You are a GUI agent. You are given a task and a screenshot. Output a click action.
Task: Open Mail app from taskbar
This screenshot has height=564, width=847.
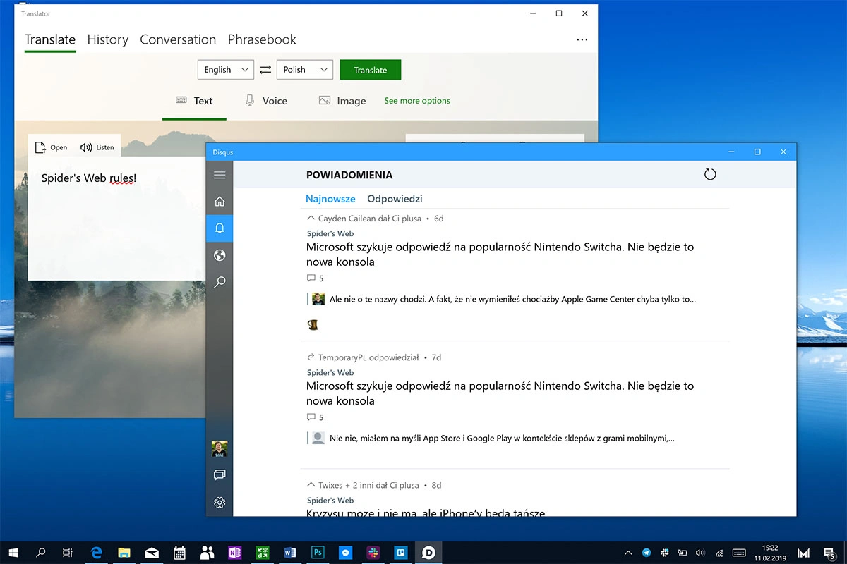pyautogui.click(x=152, y=553)
